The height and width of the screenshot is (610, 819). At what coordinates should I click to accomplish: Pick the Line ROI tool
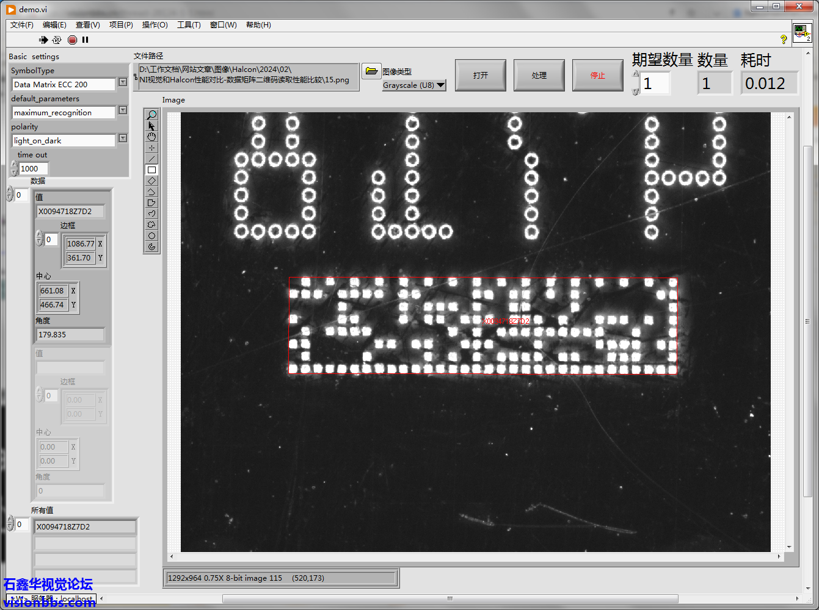tap(151, 159)
